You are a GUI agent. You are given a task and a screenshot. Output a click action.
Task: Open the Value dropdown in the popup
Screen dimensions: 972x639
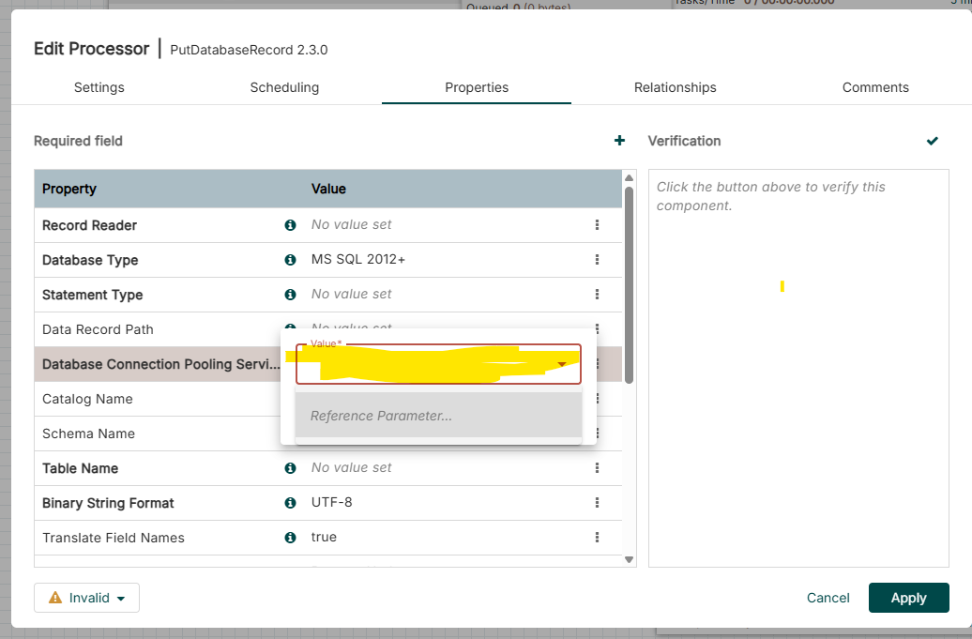click(x=561, y=363)
